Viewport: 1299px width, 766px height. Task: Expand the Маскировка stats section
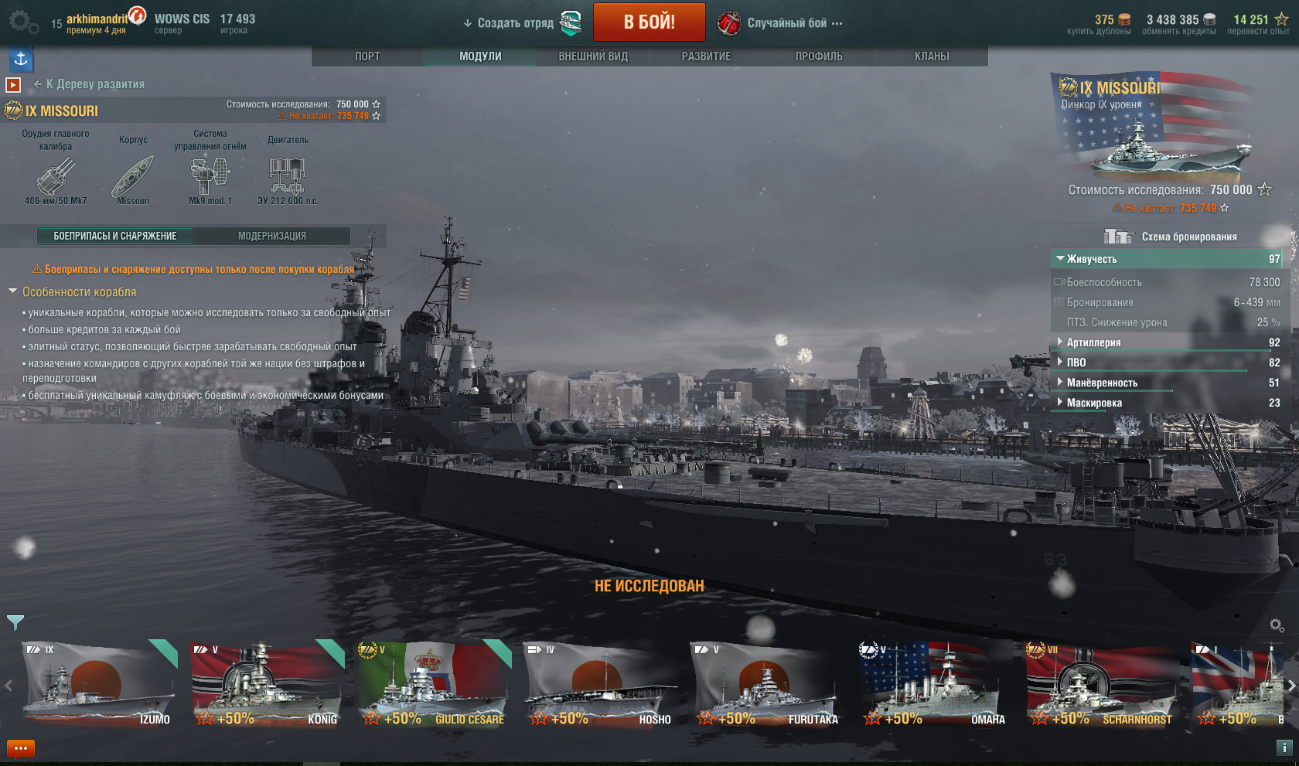click(x=1167, y=403)
